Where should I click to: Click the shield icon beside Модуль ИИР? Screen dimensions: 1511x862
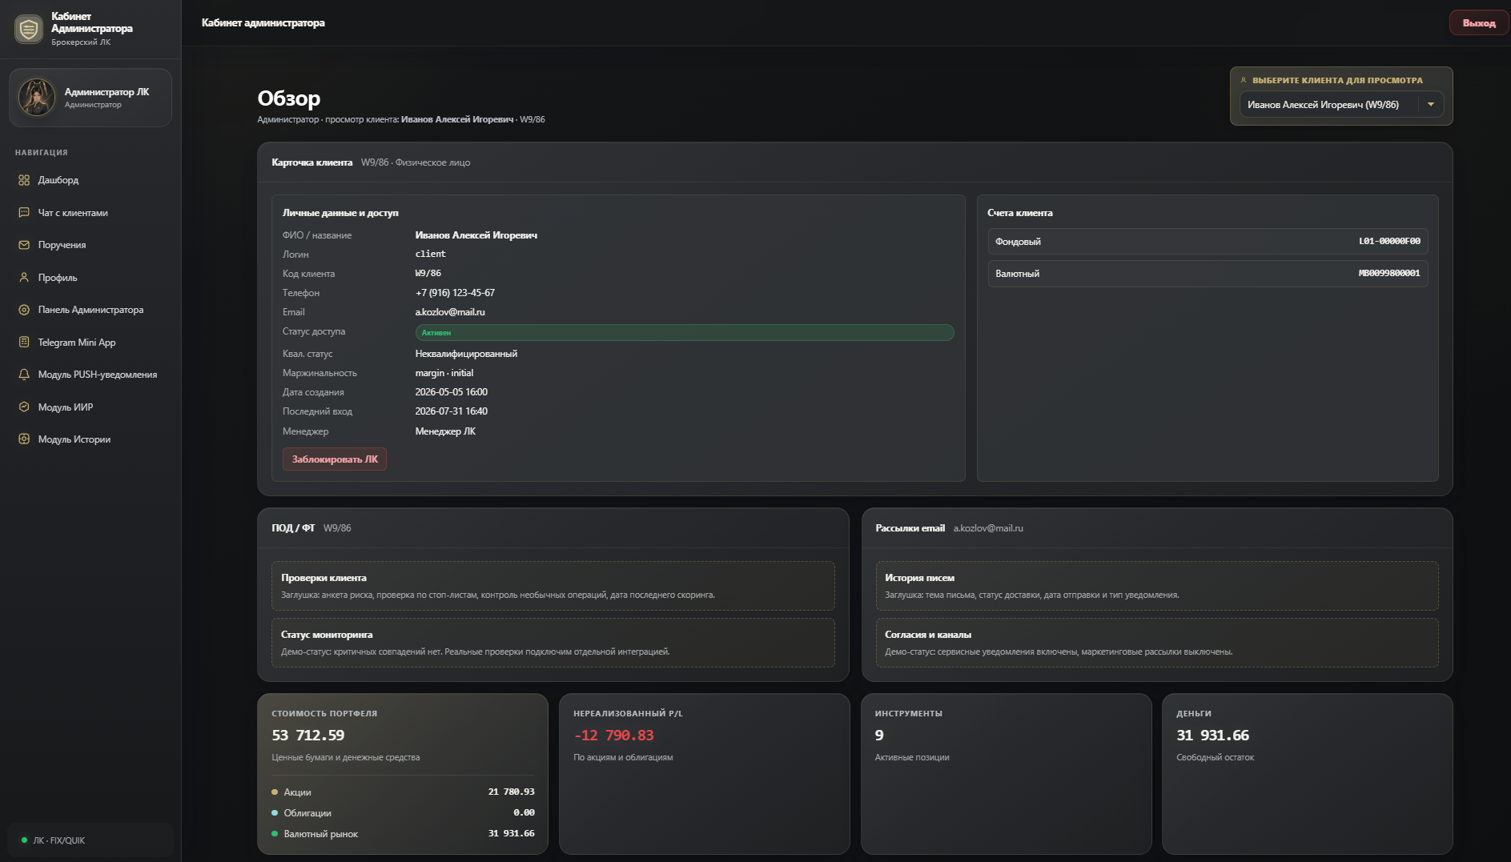click(x=24, y=407)
